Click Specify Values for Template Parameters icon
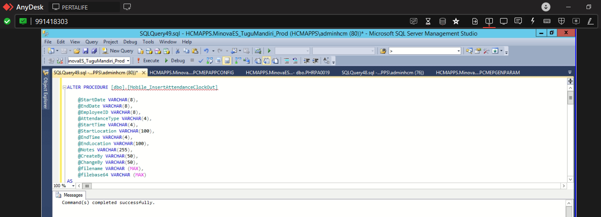 tap(326, 61)
